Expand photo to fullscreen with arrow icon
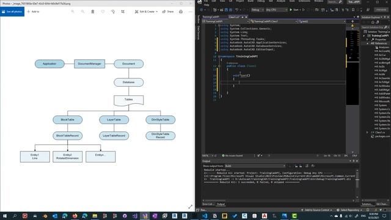391x220 pixels. (190, 207)
